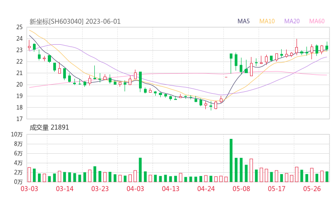334x199 pixels.
Task: Click the price axis value 23
Action: point(19,50)
